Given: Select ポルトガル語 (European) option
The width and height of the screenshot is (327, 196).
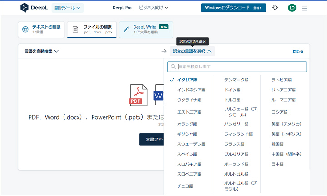Looking at the screenshot, I should tap(236, 174).
